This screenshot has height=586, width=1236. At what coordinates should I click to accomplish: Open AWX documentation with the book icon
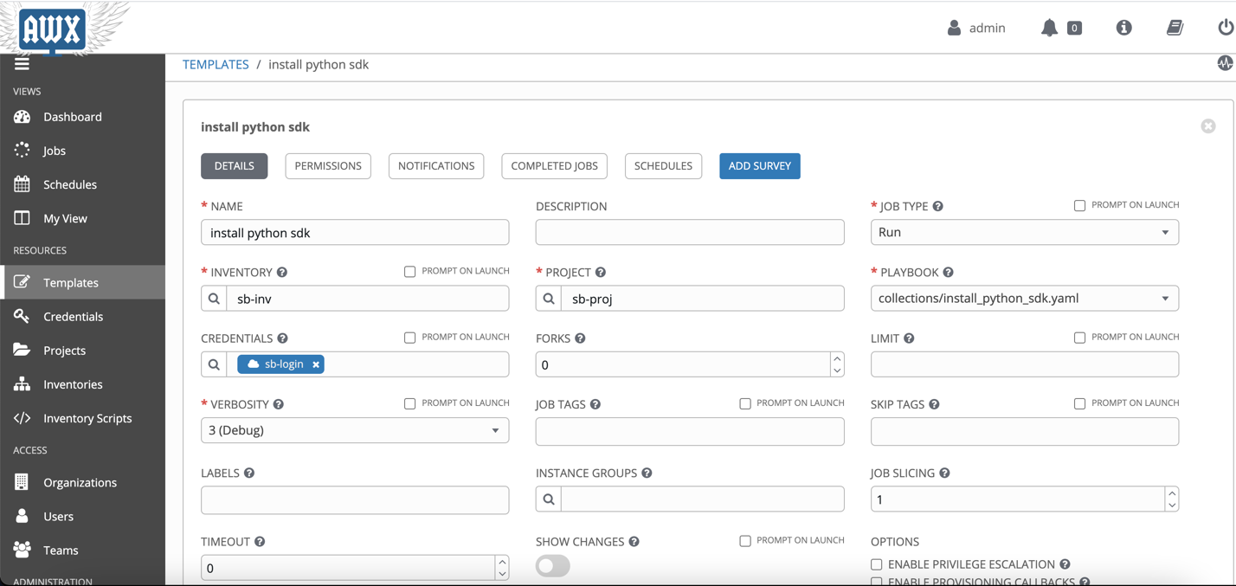[x=1175, y=27]
